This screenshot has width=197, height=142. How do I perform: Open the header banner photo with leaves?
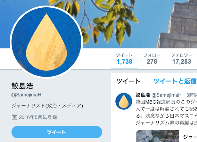138,24
